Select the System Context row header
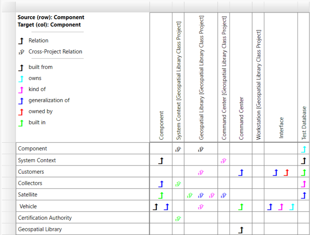Screen dimensions: 310x235 (83, 160)
